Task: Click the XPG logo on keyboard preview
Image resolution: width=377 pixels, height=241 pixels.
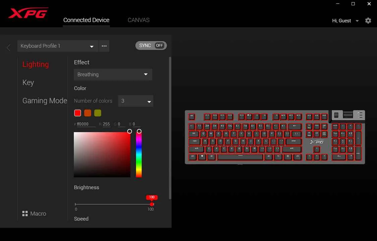Action: 317,142
